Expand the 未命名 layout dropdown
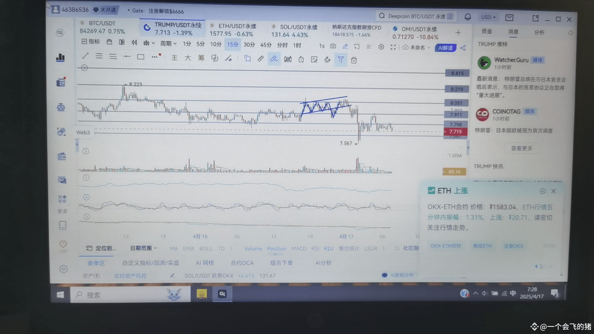The width and height of the screenshot is (594, 334). tap(416, 48)
